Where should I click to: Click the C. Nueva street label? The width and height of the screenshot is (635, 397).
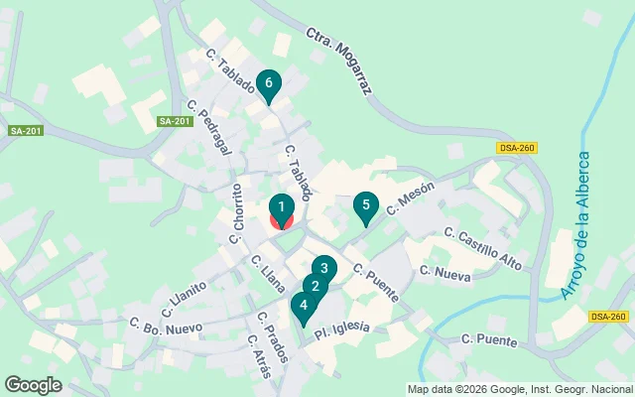[445, 274]
